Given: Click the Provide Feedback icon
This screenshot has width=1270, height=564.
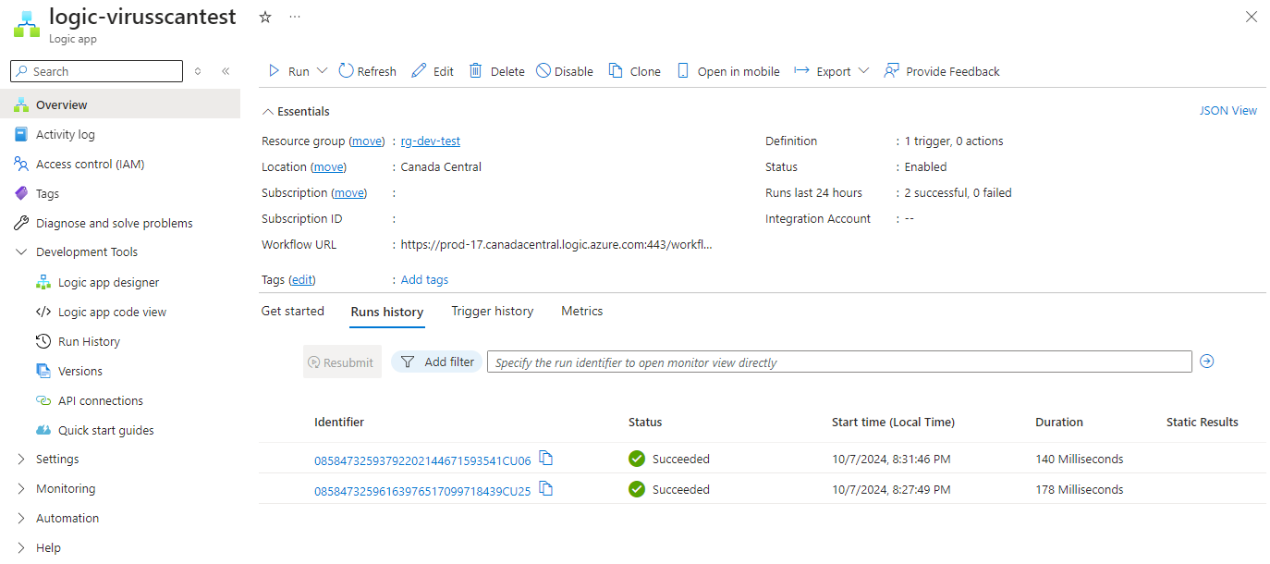Looking at the screenshot, I should (x=891, y=71).
